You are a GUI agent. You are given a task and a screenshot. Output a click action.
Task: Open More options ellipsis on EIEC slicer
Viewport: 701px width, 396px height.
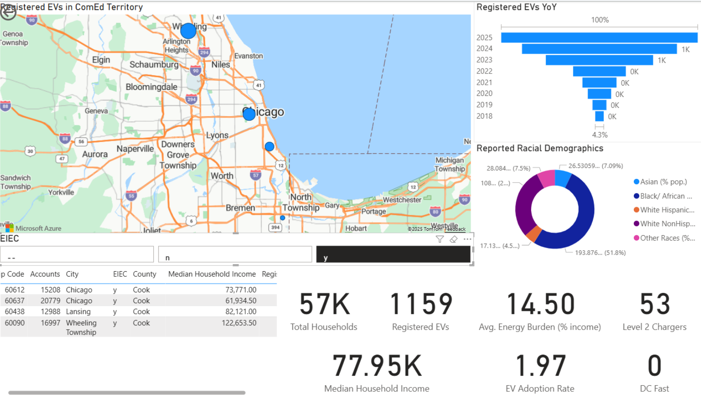(467, 239)
